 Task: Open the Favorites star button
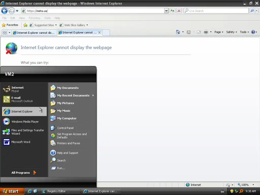pos(10,25)
